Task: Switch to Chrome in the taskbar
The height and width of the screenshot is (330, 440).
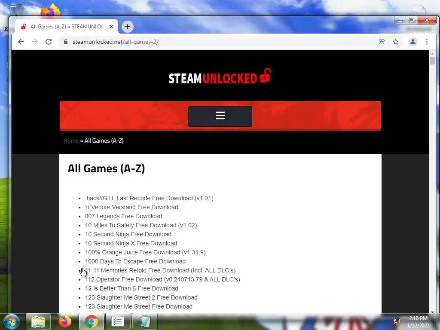Action: pyautogui.click(x=91, y=321)
